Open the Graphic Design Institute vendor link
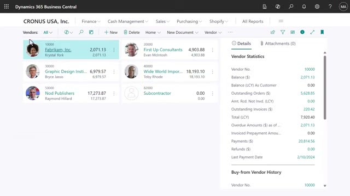 66,71
